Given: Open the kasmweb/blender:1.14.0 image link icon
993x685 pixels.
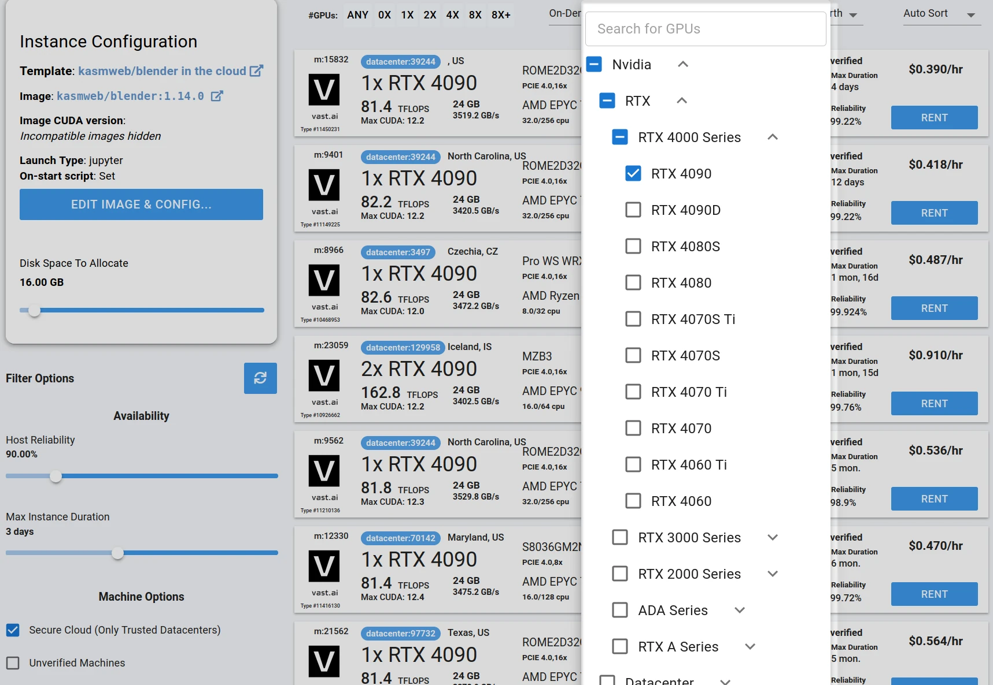Looking at the screenshot, I should click(x=217, y=96).
